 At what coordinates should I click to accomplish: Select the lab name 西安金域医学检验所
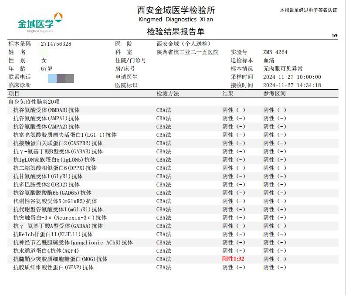176,10
